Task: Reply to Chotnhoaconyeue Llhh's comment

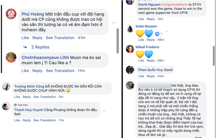Action: click(x=37, y=71)
